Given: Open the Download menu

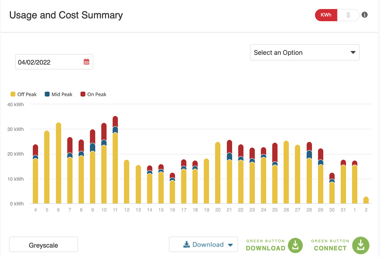Looking at the screenshot, I should (203, 244).
